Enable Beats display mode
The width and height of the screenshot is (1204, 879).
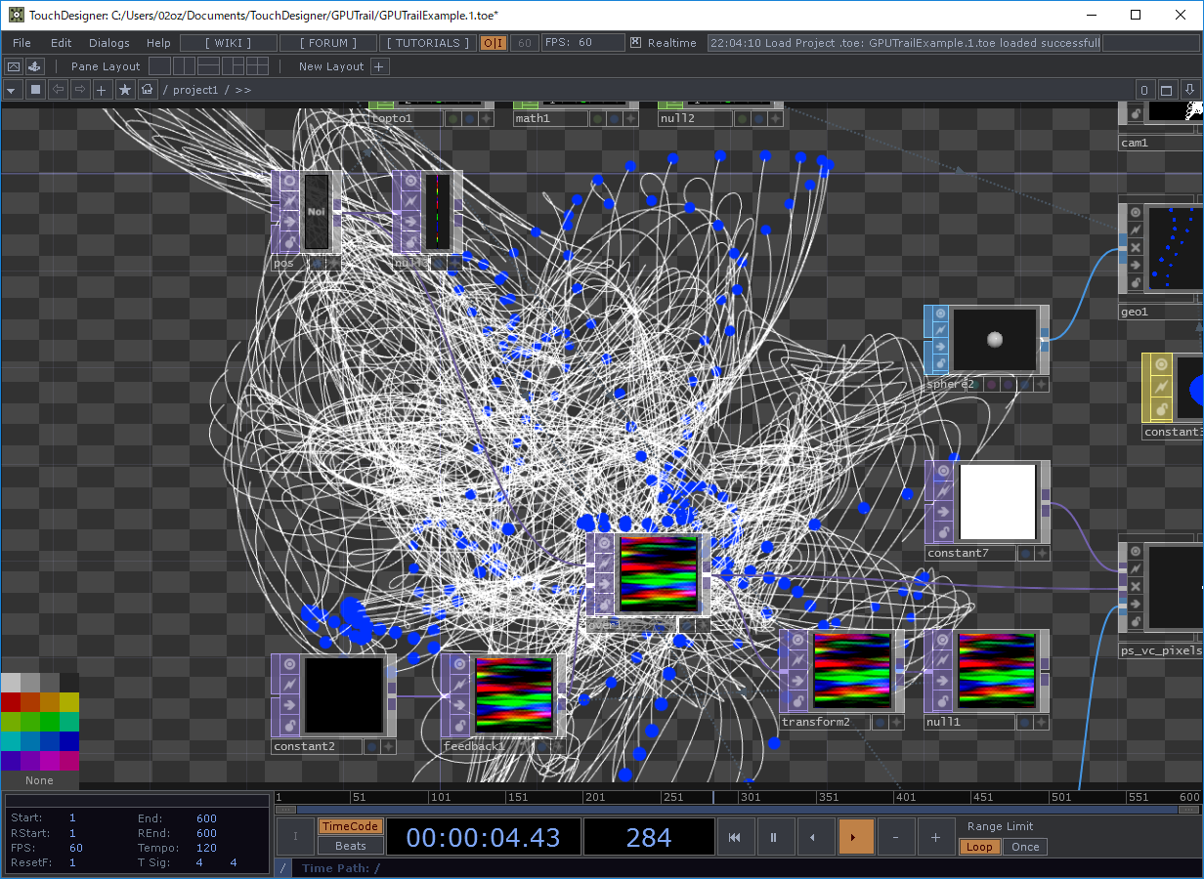pos(350,846)
